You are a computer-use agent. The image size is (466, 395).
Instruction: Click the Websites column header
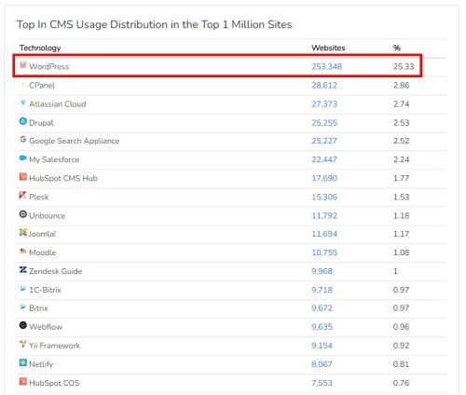click(328, 48)
